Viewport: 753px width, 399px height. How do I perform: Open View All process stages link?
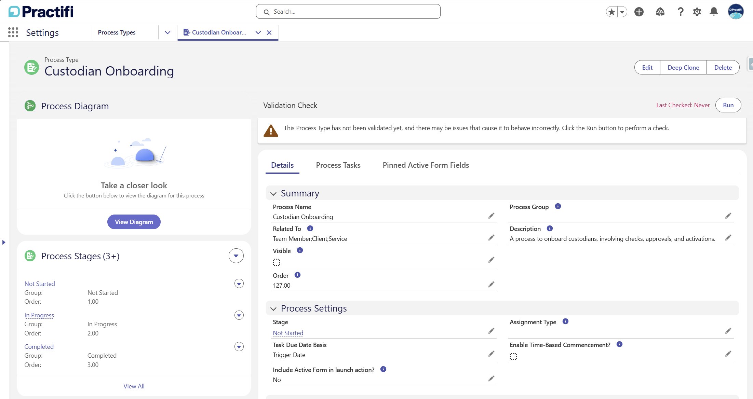(x=134, y=386)
